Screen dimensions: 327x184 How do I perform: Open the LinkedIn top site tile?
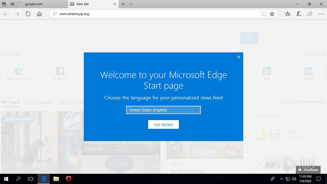click(x=308, y=73)
